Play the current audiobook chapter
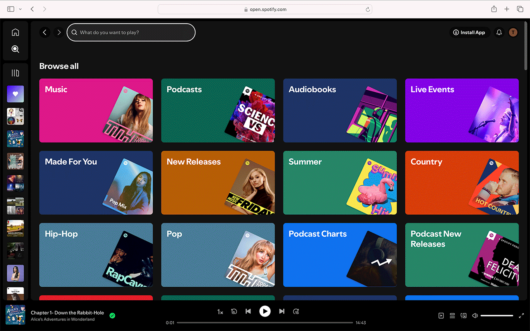 point(265,311)
